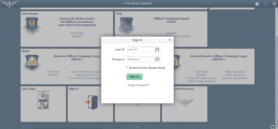Focus the Password input field
Screen dimensions: 278x129
coord(140,59)
